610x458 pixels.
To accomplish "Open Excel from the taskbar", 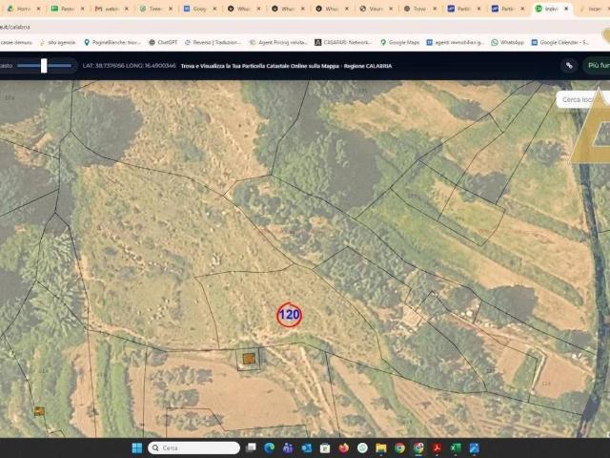I will [x=456, y=448].
